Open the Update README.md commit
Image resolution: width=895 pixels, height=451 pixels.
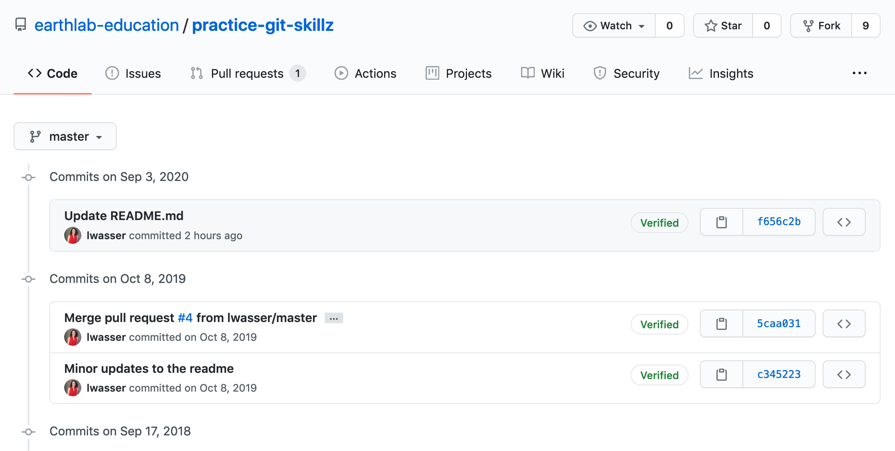click(x=124, y=216)
